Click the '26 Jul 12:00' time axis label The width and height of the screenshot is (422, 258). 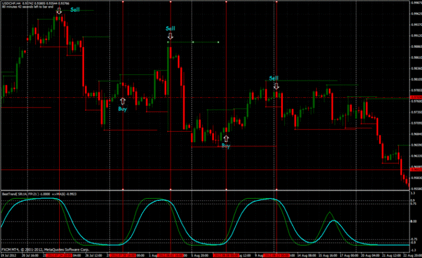click(x=94, y=255)
